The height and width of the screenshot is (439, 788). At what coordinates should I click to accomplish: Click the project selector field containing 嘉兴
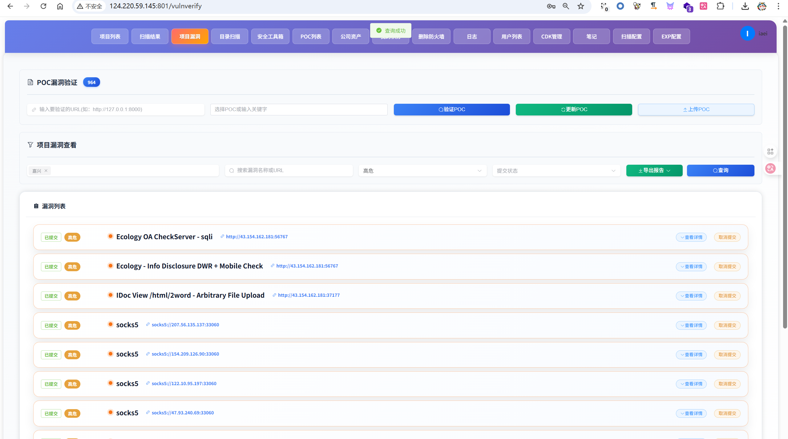(x=123, y=171)
